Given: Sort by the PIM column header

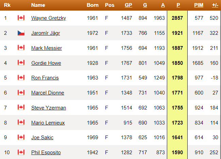Looking at the screenshot, I should point(199,5).
